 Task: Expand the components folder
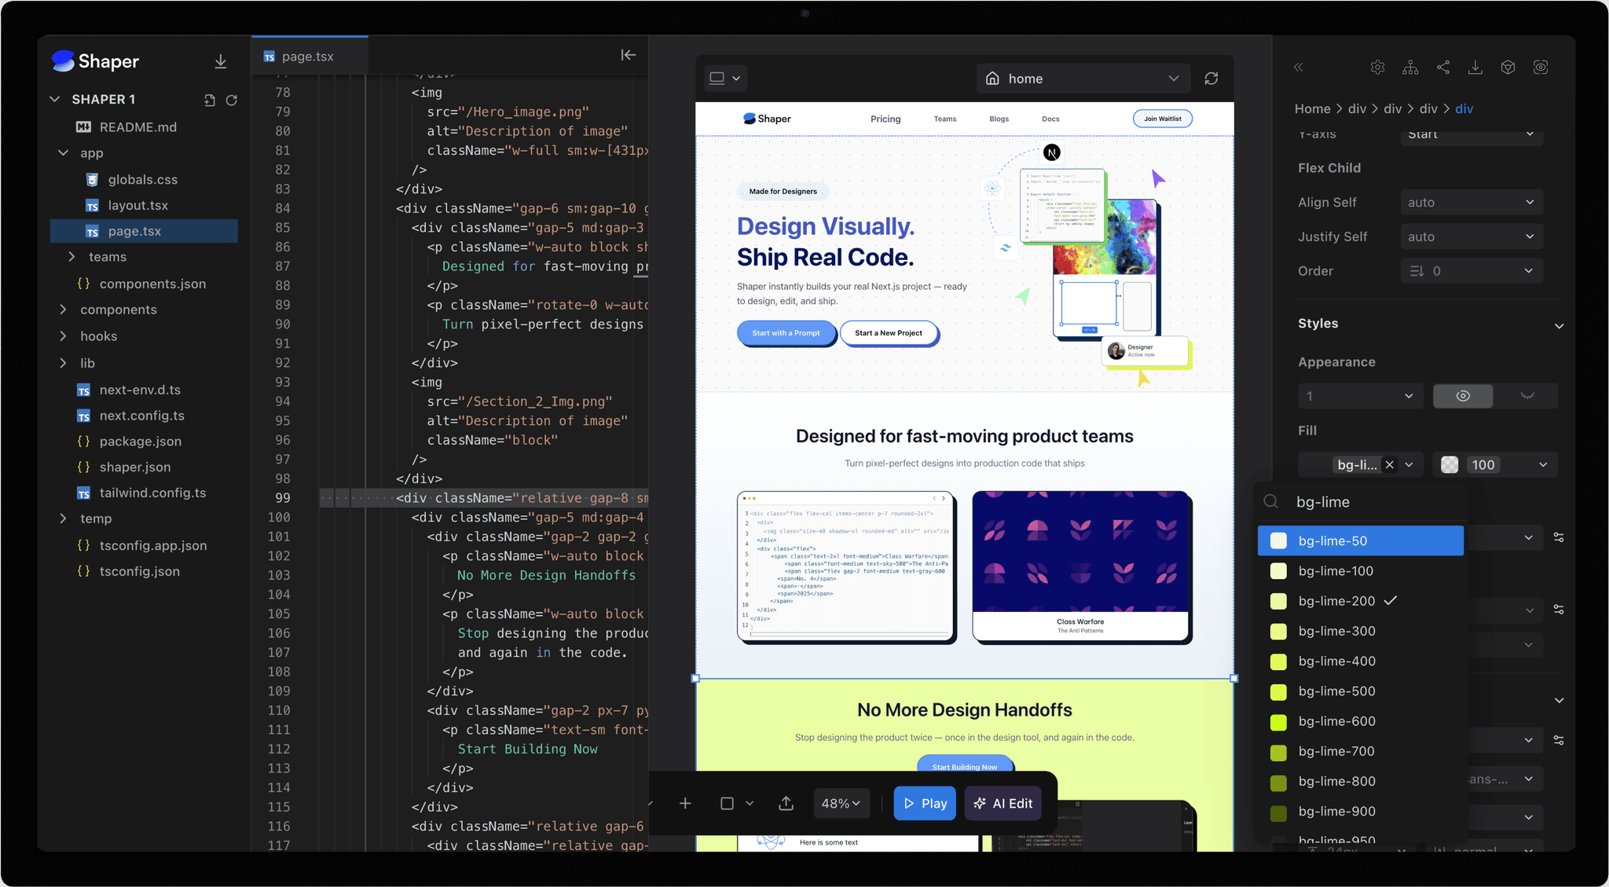118,310
